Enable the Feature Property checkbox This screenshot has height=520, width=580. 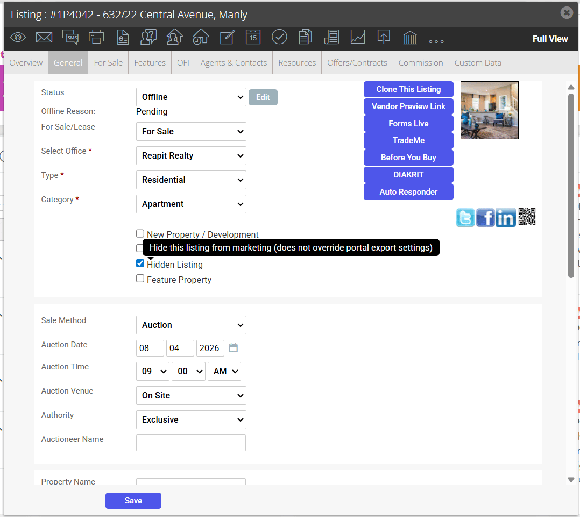pos(140,279)
